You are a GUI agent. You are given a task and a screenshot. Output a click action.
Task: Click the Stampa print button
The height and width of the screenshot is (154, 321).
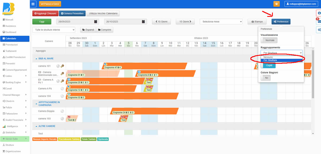point(257,22)
